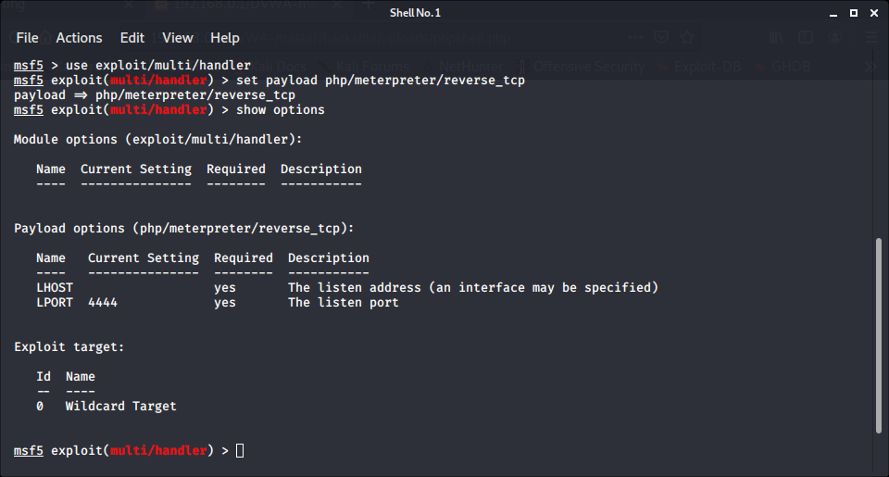Click the LPORT option name
889x477 pixels.
click(x=55, y=302)
